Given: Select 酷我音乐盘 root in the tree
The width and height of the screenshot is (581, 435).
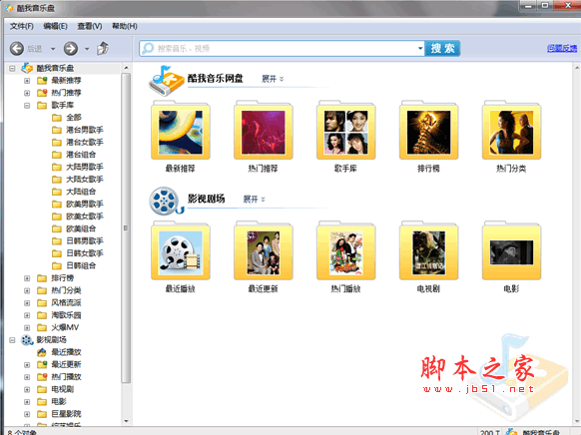Looking at the screenshot, I should click(x=55, y=68).
